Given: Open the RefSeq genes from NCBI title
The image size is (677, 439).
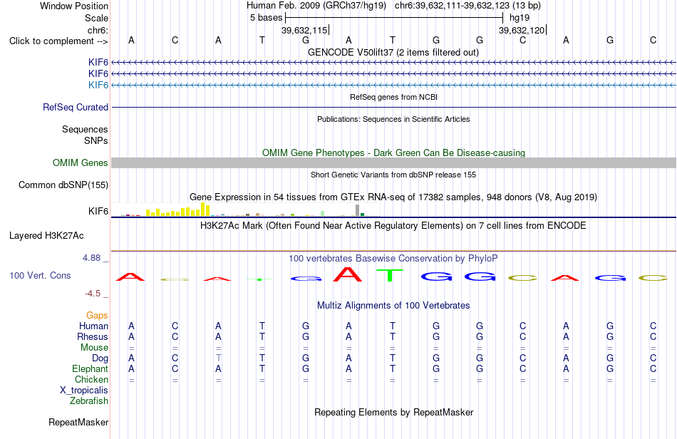Looking at the screenshot, I should pos(393,97).
